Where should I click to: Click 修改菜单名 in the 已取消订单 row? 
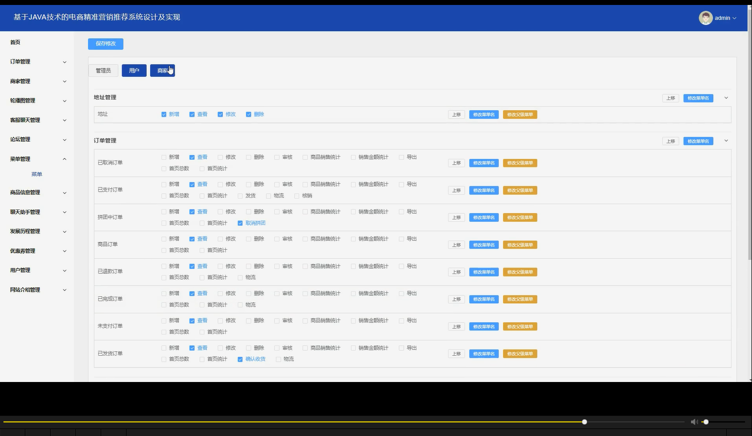click(x=484, y=163)
